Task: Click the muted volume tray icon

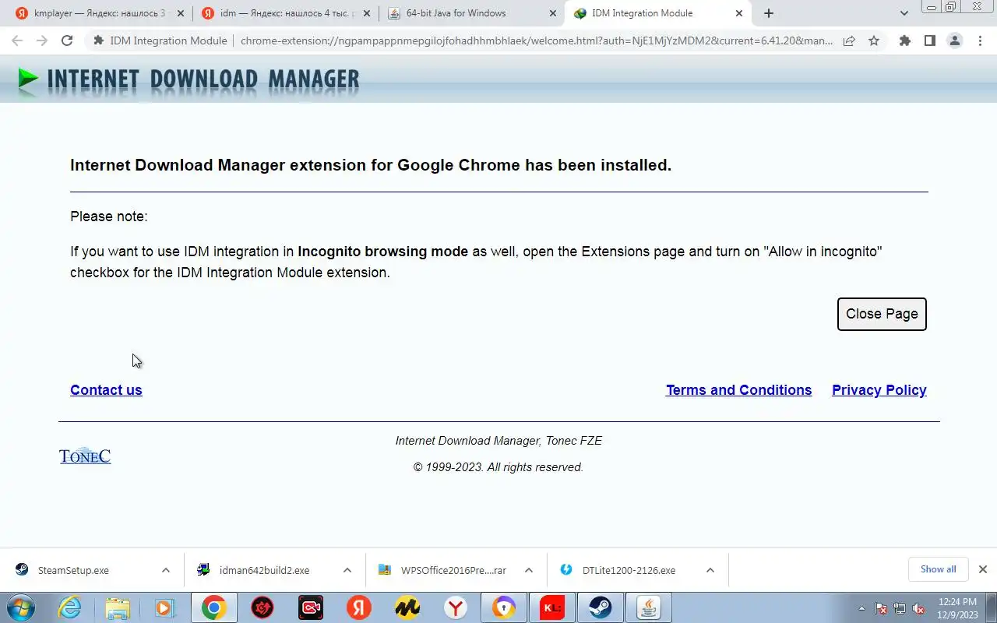Action: (918, 608)
